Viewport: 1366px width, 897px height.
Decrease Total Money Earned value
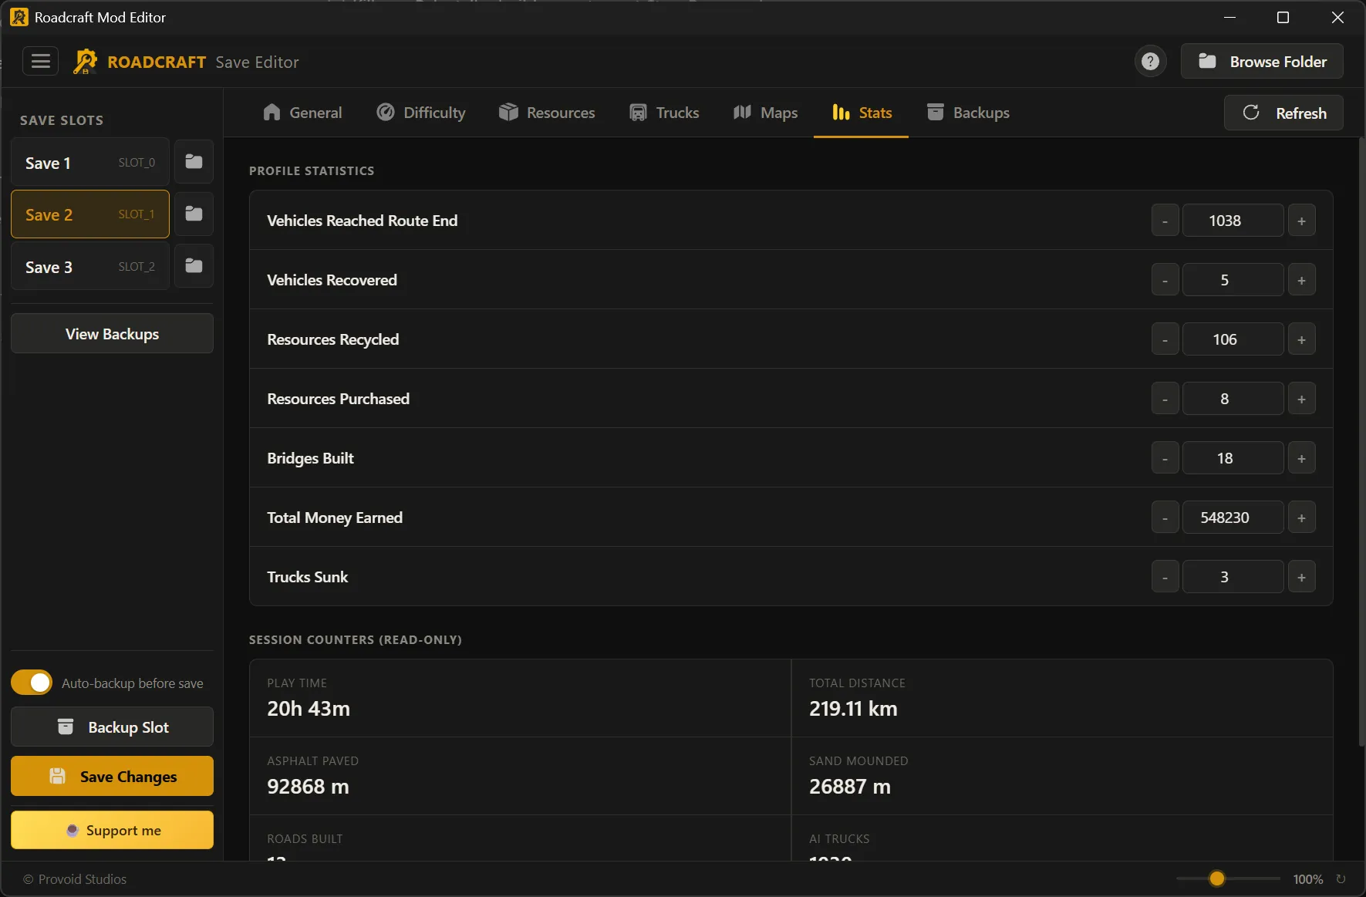coord(1165,518)
